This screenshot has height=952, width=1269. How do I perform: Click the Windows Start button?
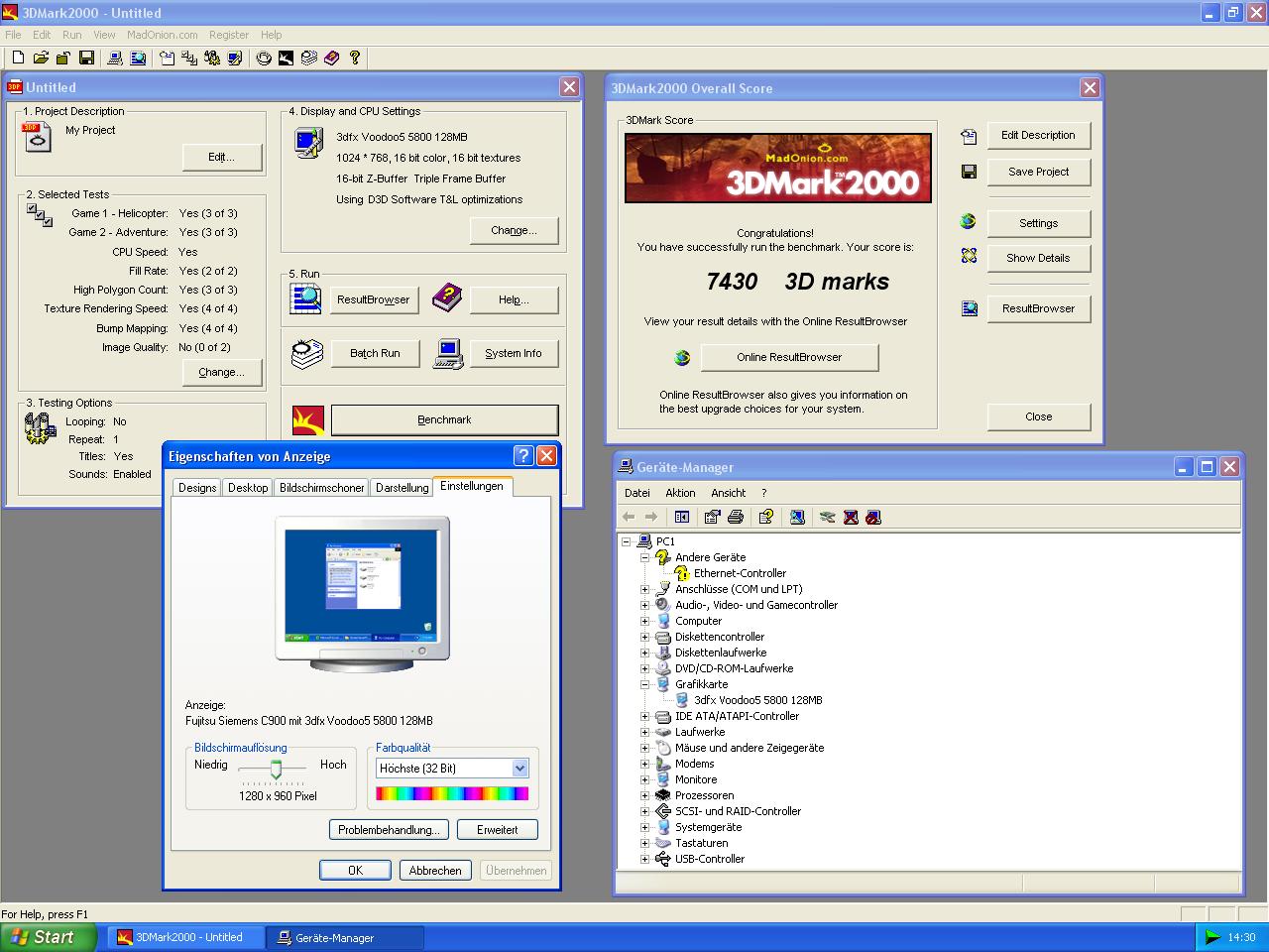[49, 937]
